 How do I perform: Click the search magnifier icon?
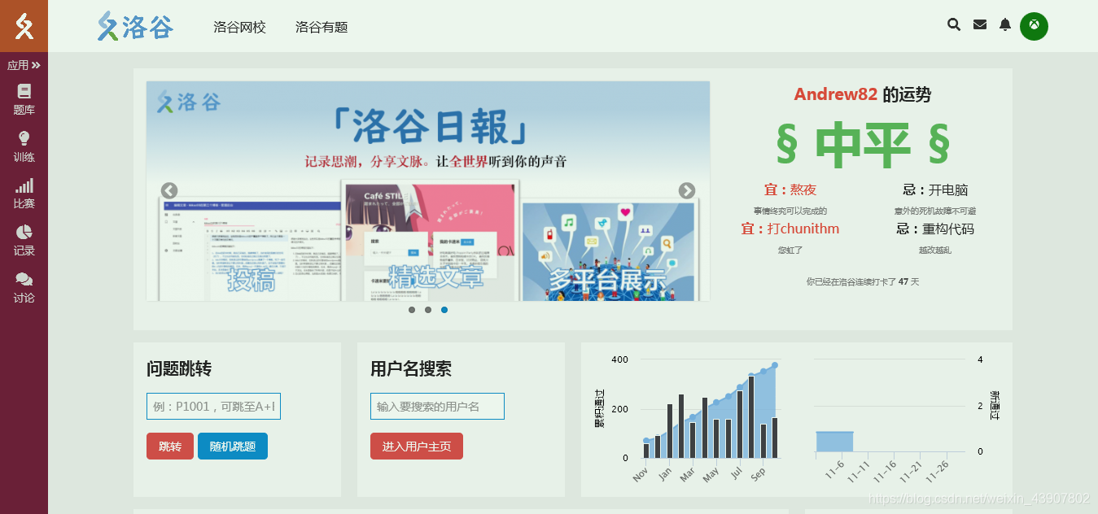click(x=953, y=24)
